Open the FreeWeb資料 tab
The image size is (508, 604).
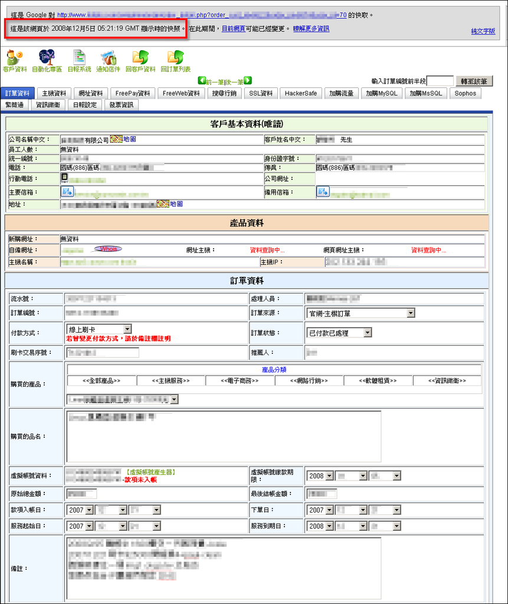tap(181, 93)
